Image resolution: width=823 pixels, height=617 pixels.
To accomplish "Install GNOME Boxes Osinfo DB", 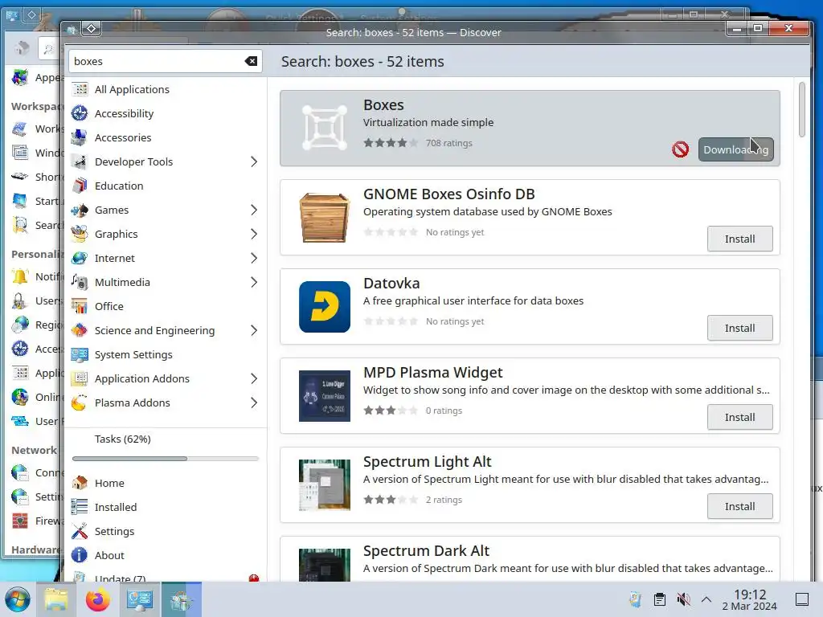I will (740, 239).
